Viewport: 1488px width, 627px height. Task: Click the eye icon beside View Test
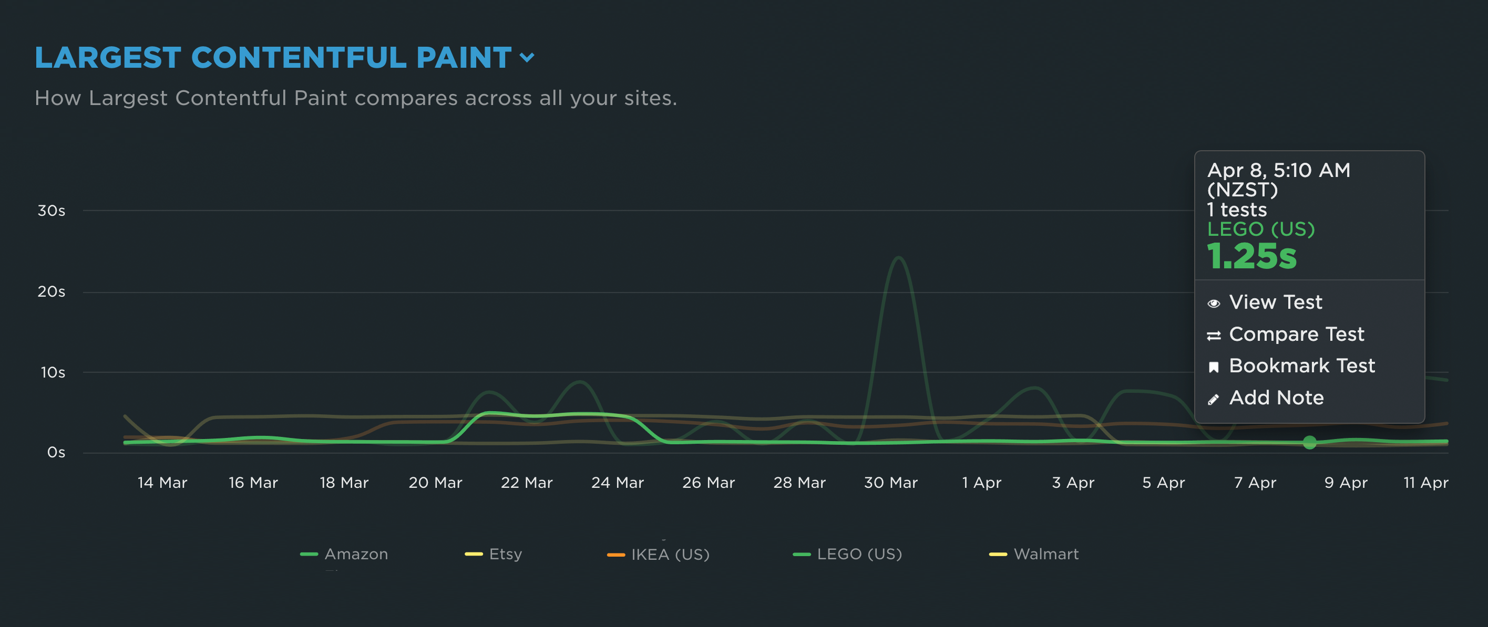(1214, 304)
